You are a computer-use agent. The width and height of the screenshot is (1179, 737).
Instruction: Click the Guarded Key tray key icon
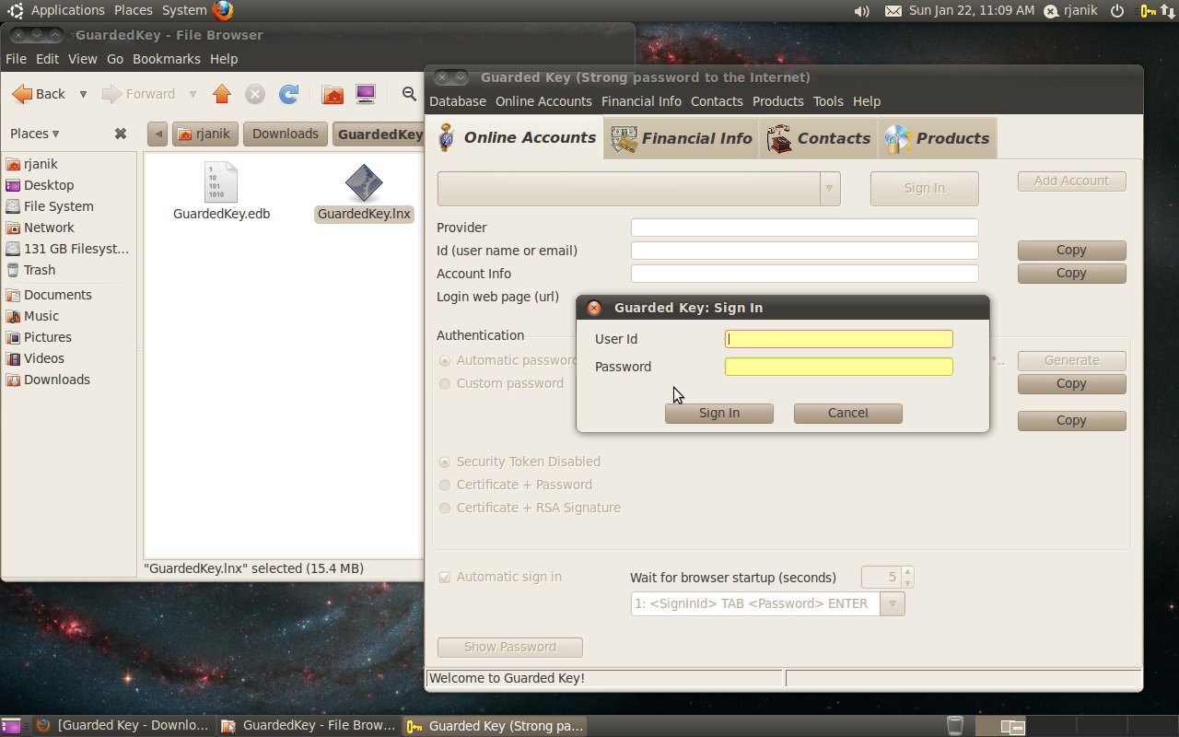click(1148, 11)
